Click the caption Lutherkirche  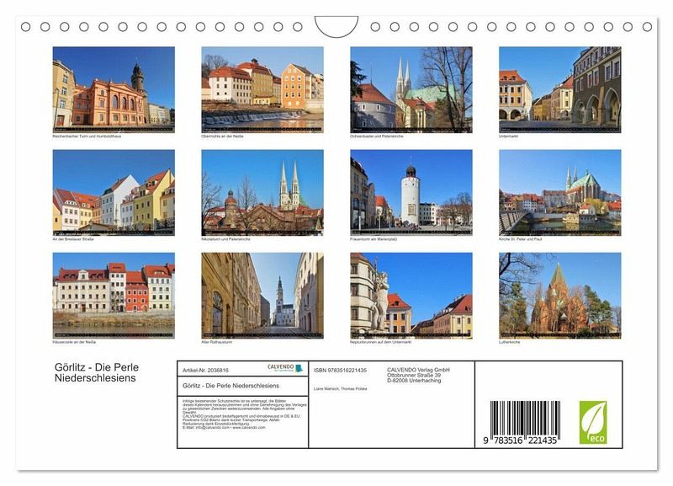(510, 343)
